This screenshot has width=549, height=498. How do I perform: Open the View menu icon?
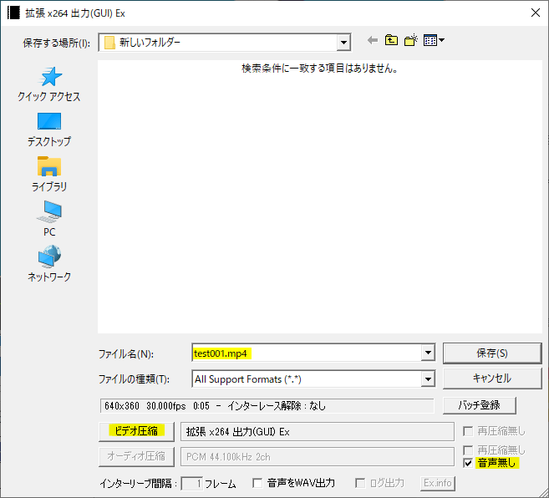click(x=434, y=41)
